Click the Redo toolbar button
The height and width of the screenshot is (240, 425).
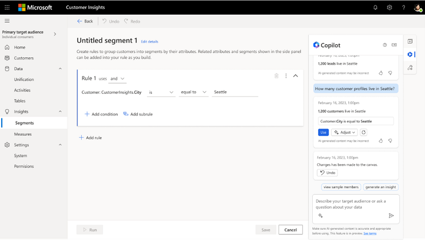click(132, 21)
